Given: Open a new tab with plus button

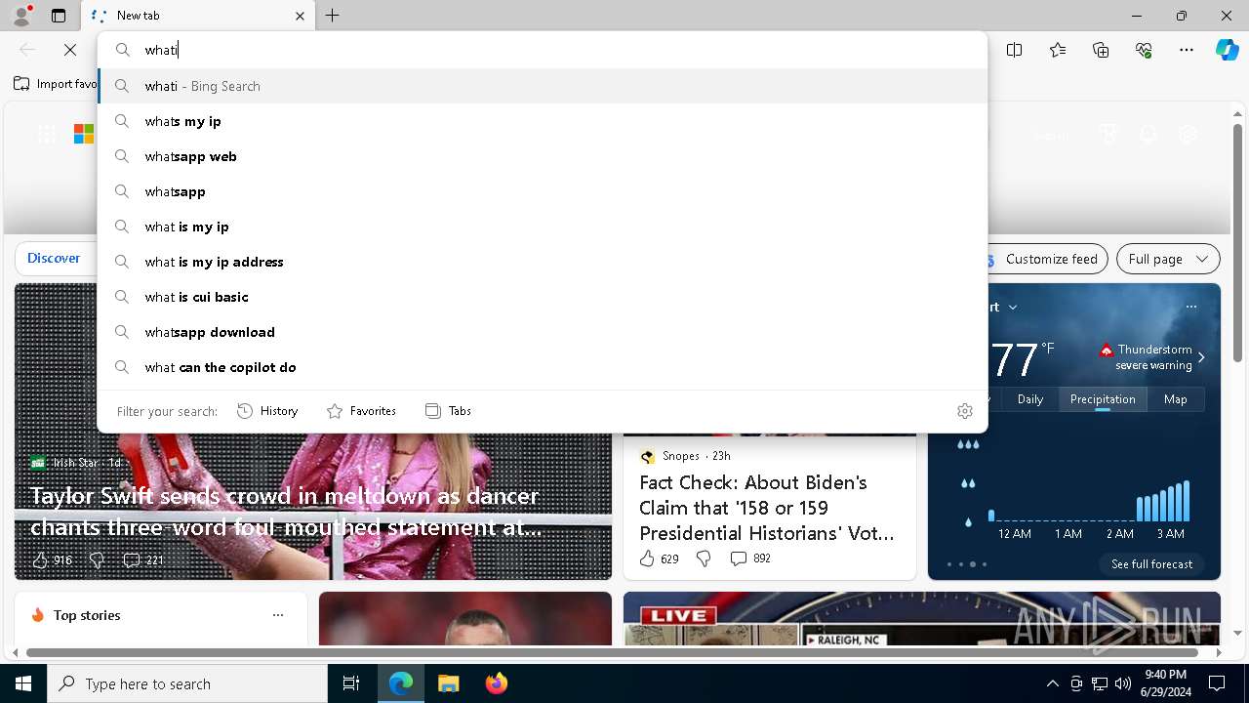Looking at the screenshot, I should click(x=333, y=16).
